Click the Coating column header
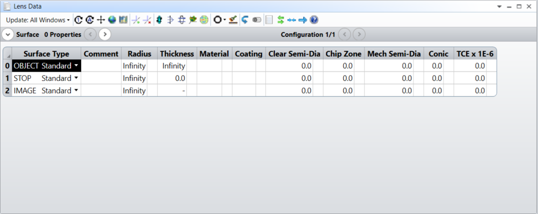This screenshot has width=538, height=214. click(249, 53)
